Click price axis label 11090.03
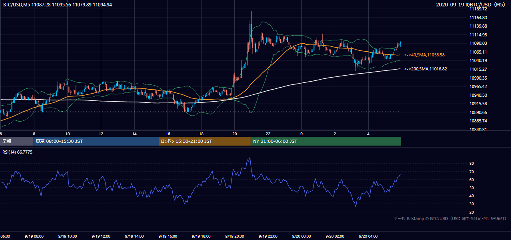 pyautogui.click(x=478, y=43)
